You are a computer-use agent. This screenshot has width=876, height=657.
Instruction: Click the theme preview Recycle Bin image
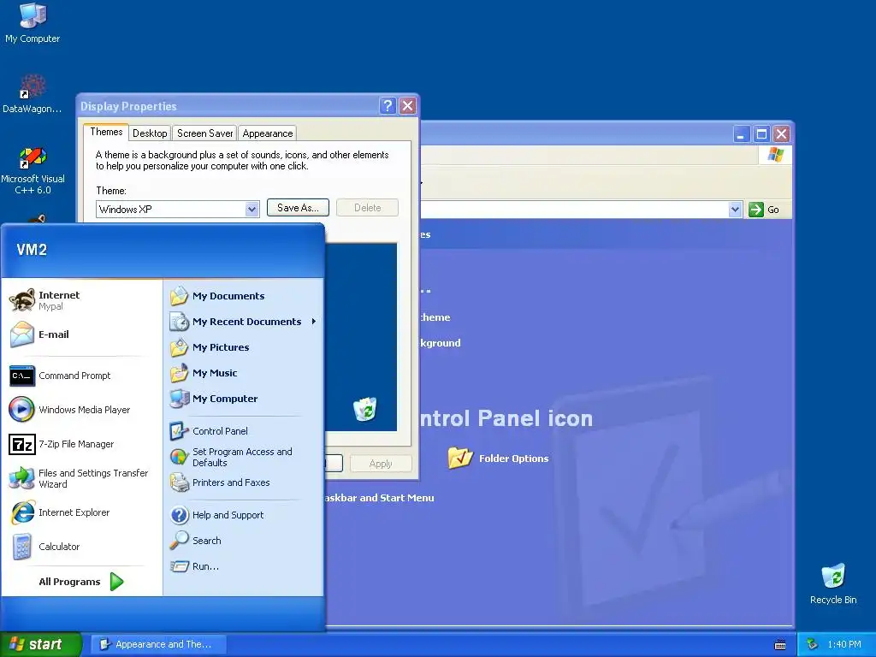tap(364, 409)
